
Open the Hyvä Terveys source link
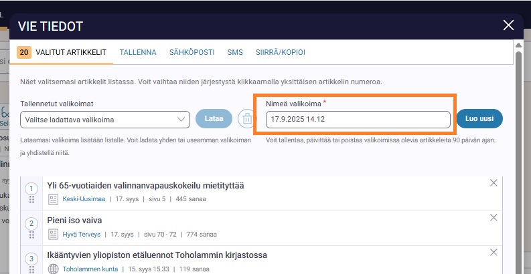(82, 234)
